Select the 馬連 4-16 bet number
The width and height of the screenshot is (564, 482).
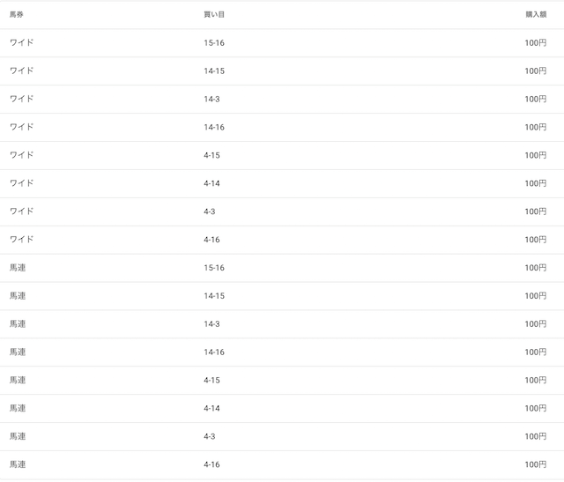pyautogui.click(x=211, y=464)
